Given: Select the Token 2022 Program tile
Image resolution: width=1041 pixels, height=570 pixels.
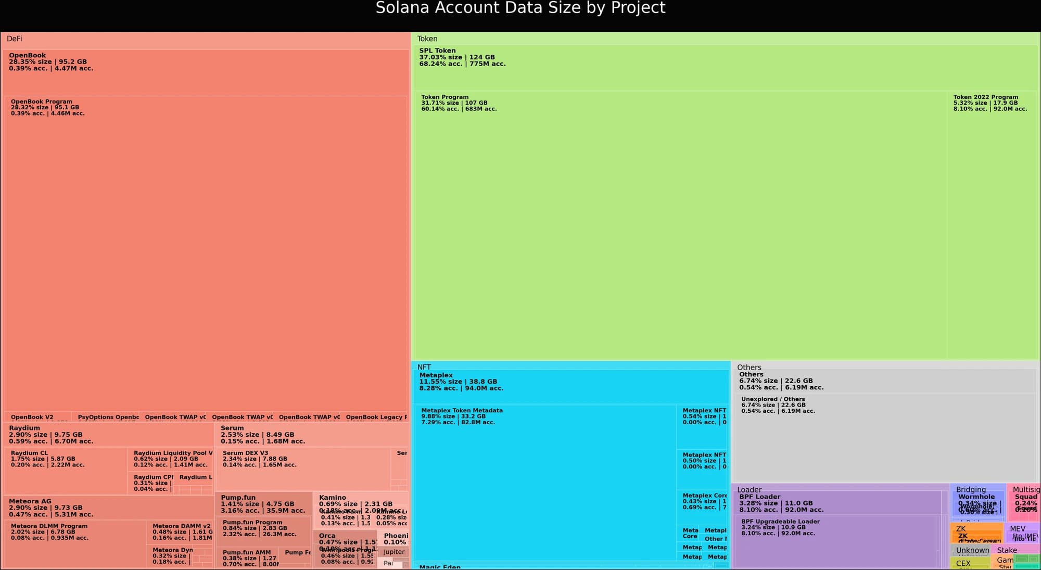Looking at the screenshot, I should 993,225.
